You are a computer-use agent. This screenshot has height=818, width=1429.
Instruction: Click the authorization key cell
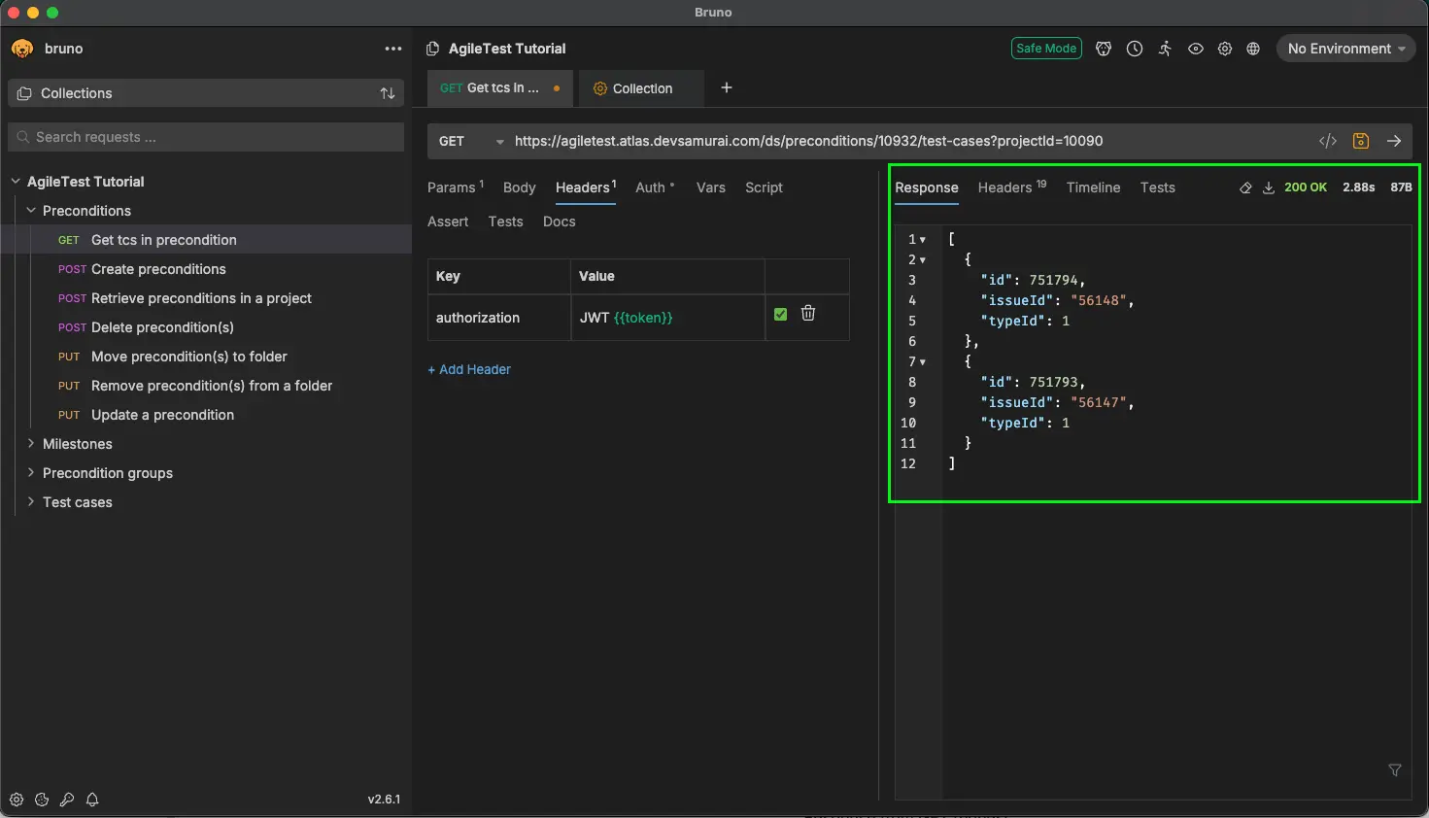pos(499,318)
